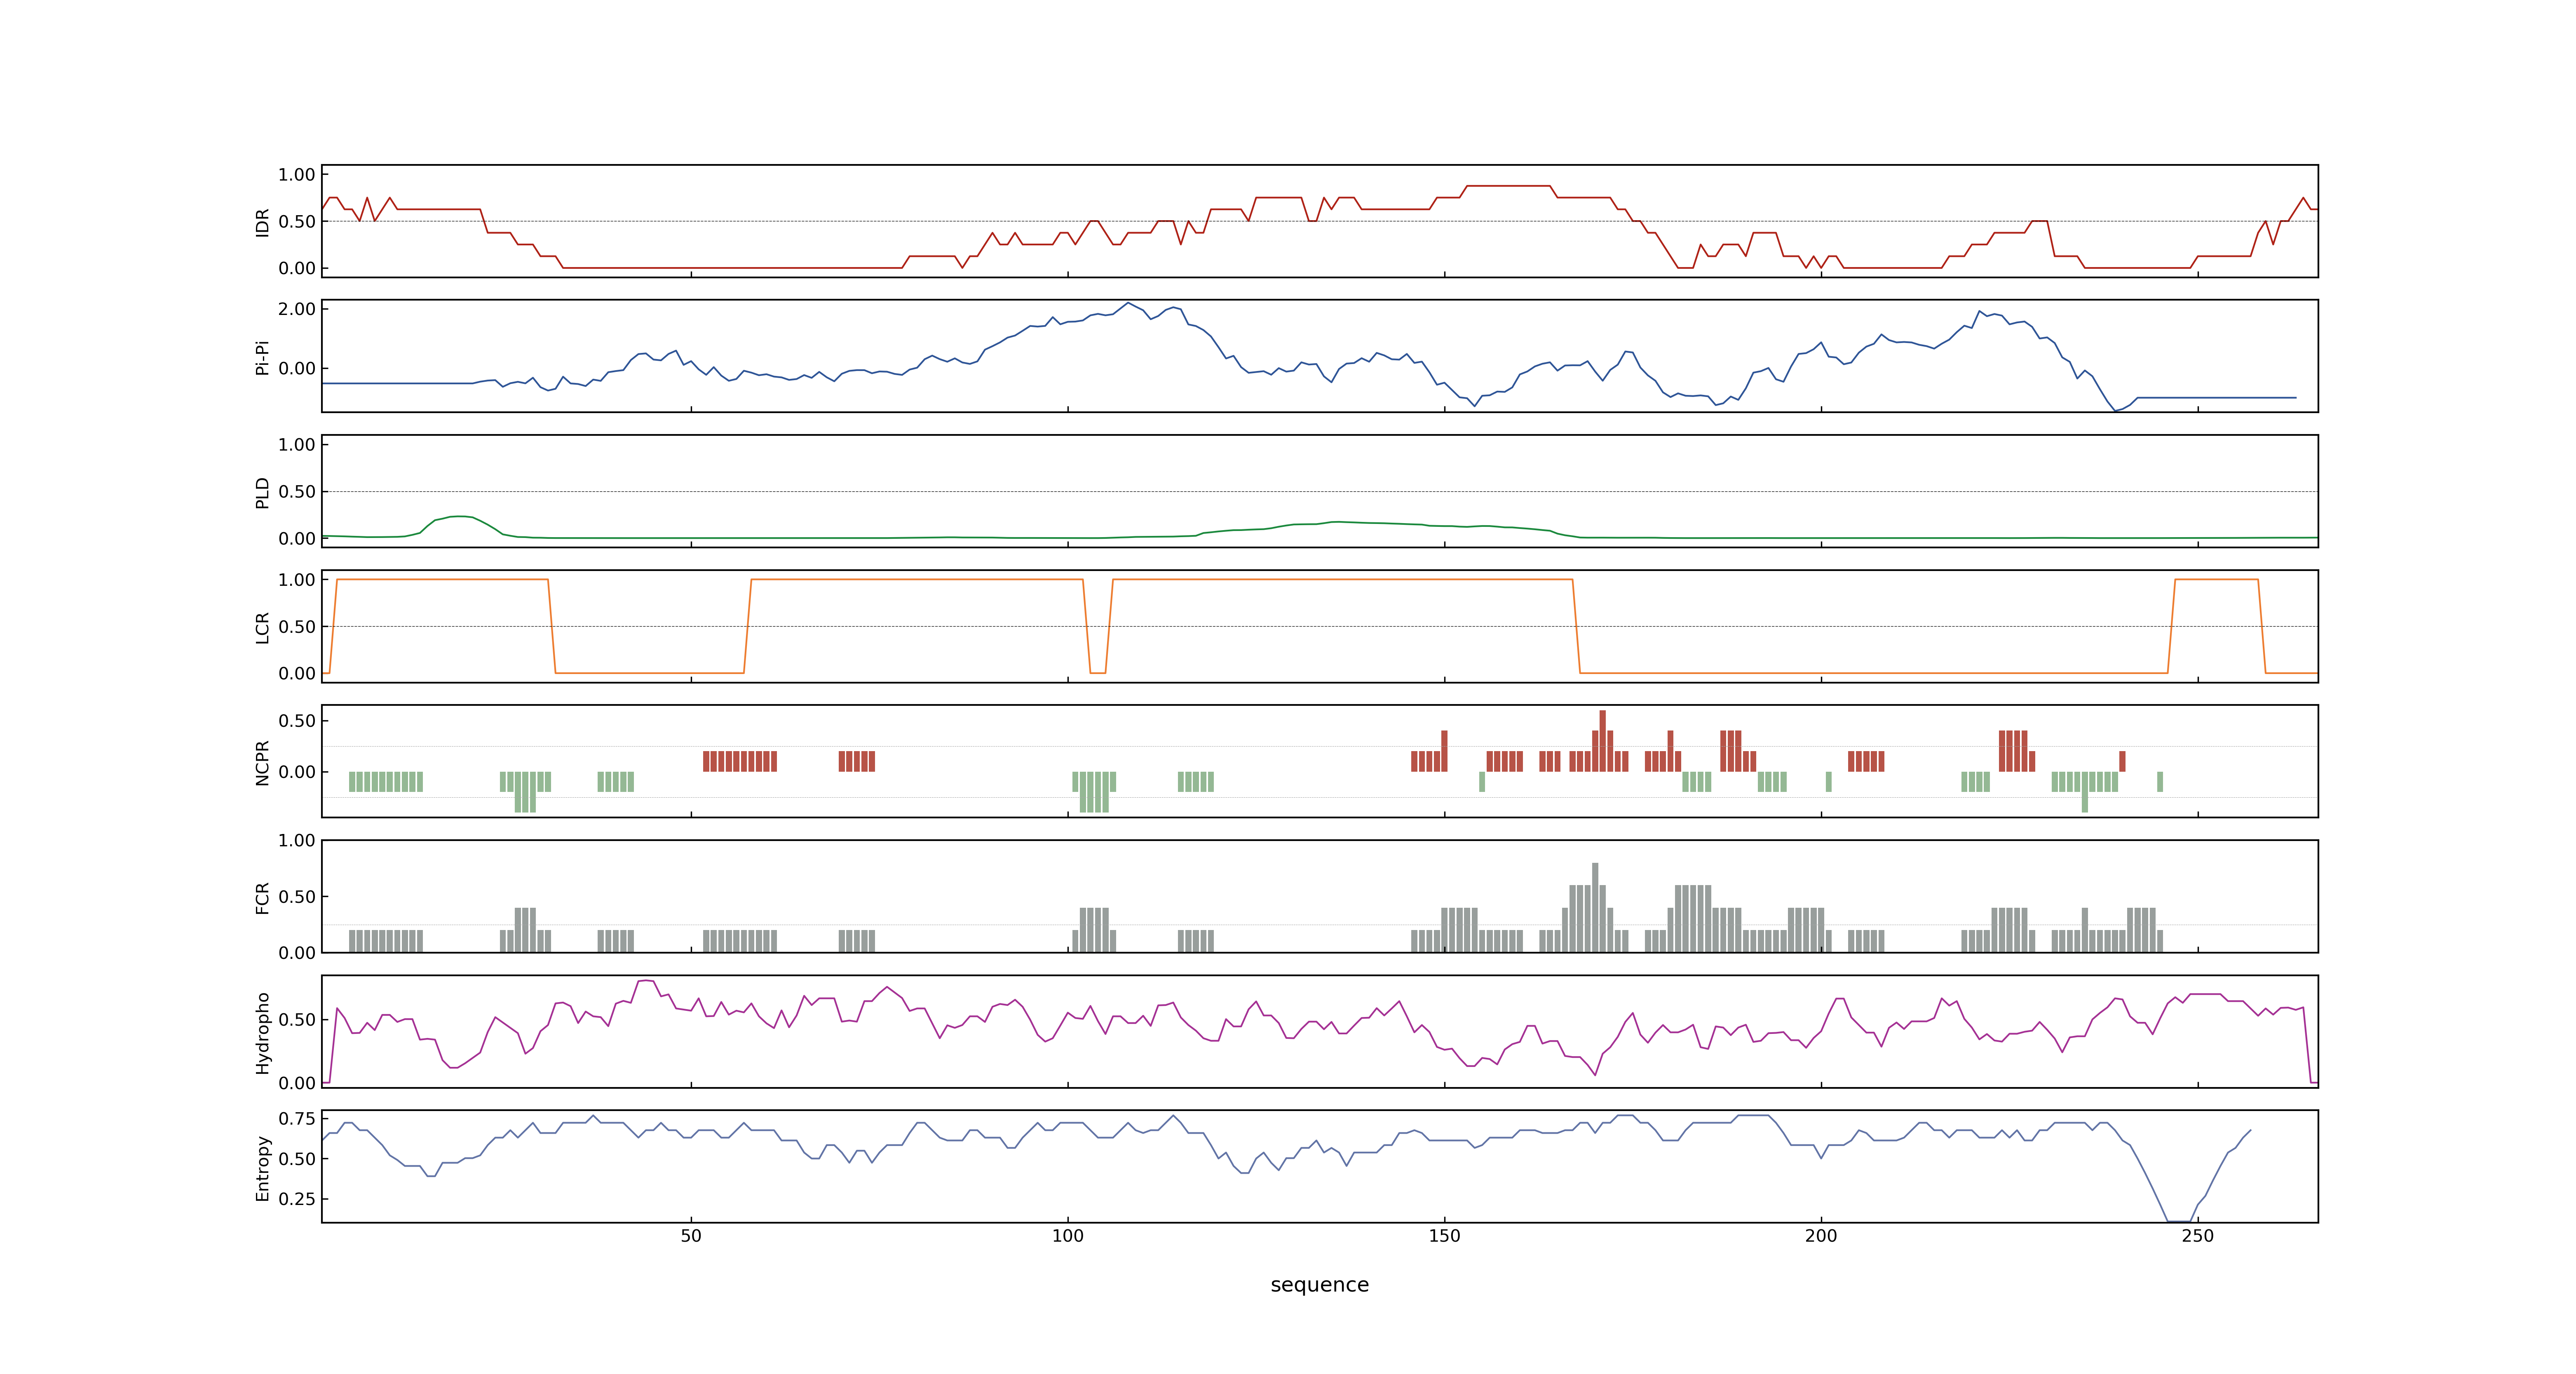The height and width of the screenshot is (1374, 2576).
Task: Click x-axis tick label 250
Action: 2198,1236
